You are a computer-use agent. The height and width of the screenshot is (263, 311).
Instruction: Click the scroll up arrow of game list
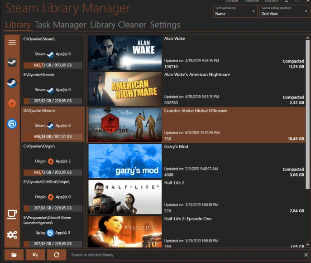pos(307,37)
